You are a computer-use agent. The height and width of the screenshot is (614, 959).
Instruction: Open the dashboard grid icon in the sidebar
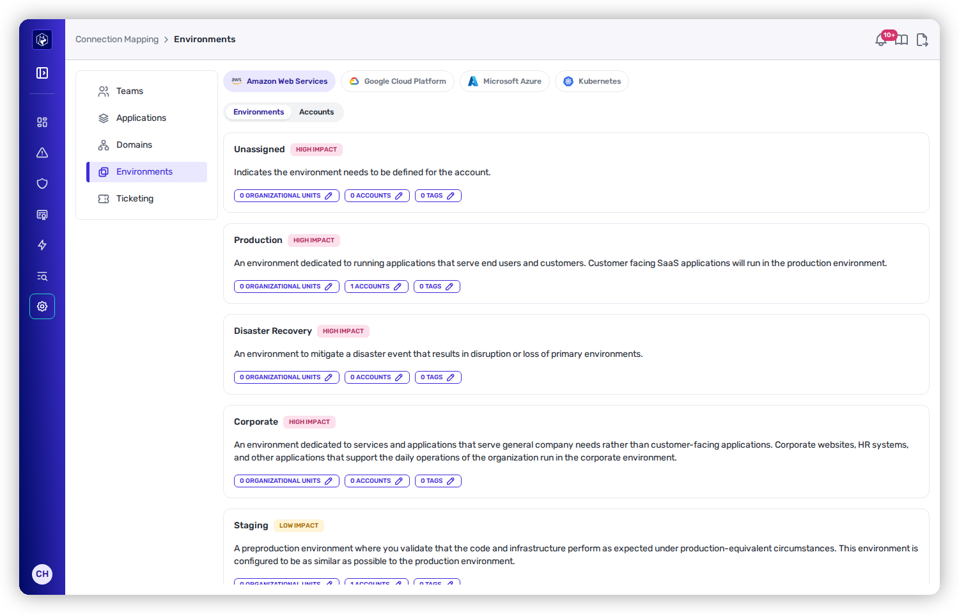42,122
